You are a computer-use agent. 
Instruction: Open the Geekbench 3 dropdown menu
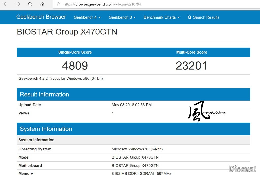tap(122, 17)
